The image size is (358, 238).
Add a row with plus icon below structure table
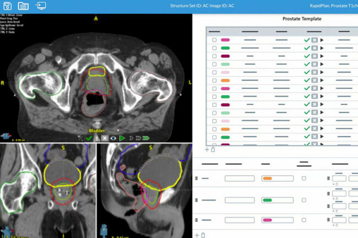click(207, 149)
